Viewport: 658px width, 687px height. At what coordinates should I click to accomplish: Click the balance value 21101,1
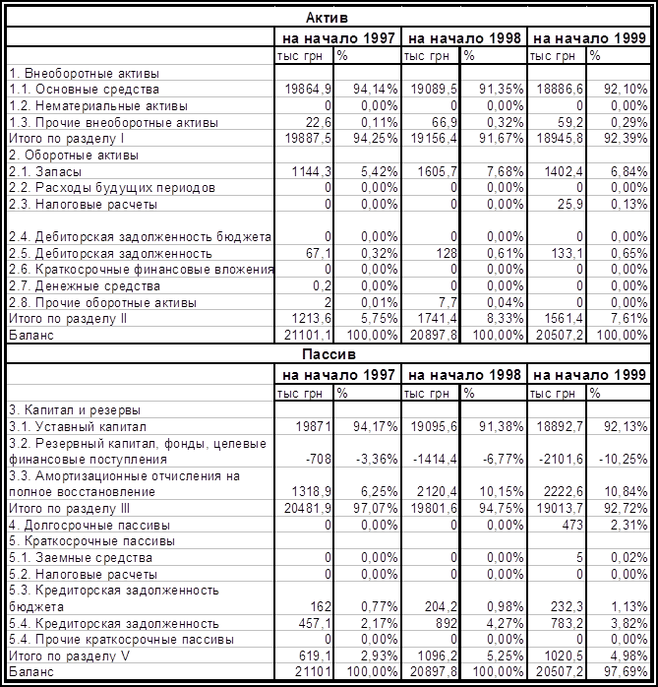click(306, 336)
